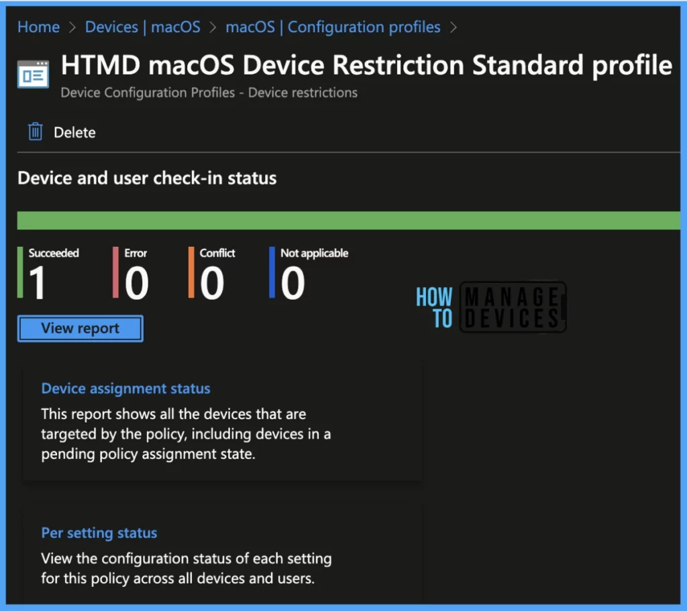This screenshot has height=611, width=687.
Task: Click the Conflict status label
Action: click(x=217, y=253)
